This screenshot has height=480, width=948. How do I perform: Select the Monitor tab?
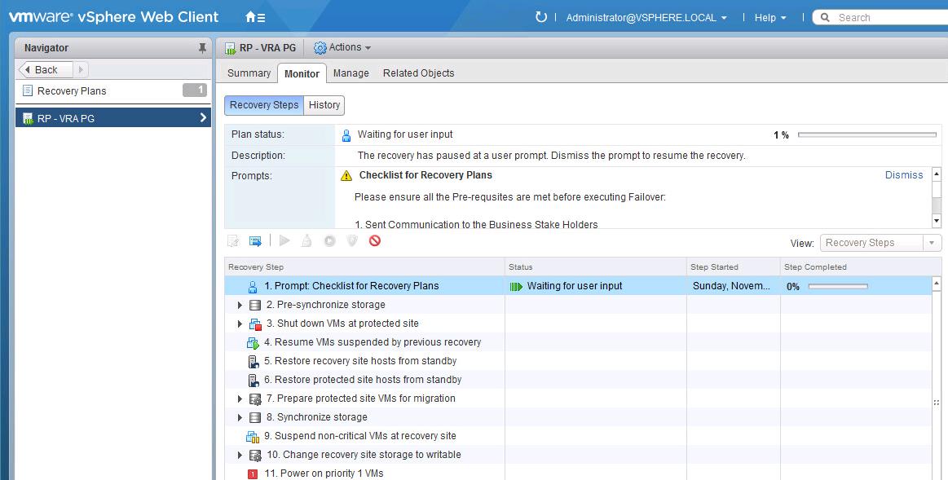pyautogui.click(x=302, y=73)
